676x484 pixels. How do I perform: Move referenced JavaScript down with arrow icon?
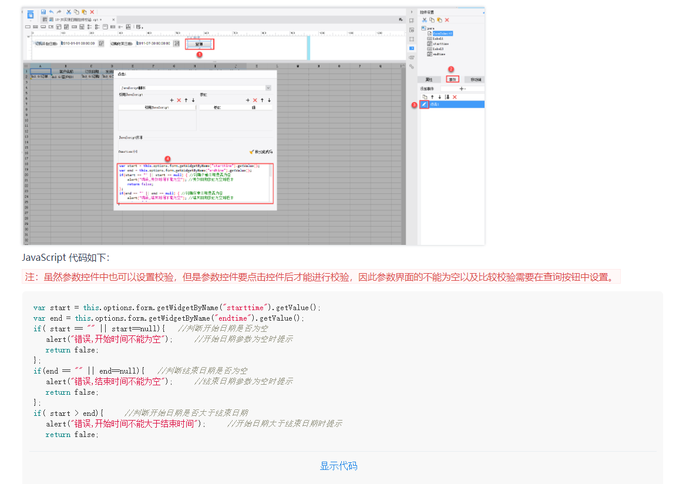pos(193,100)
